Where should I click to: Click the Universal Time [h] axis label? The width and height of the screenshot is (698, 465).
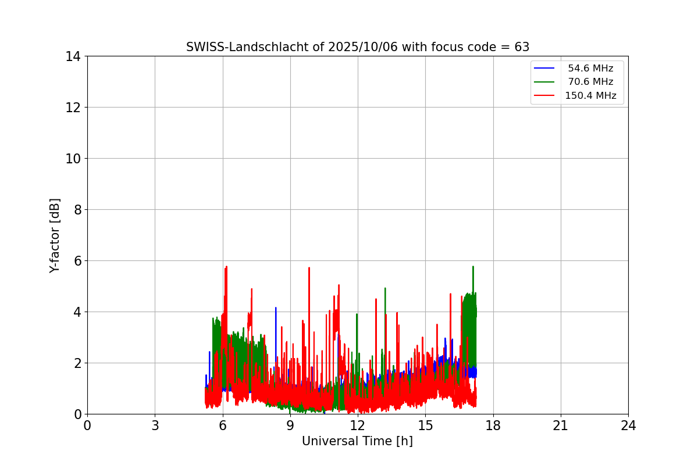click(x=357, y=441)
